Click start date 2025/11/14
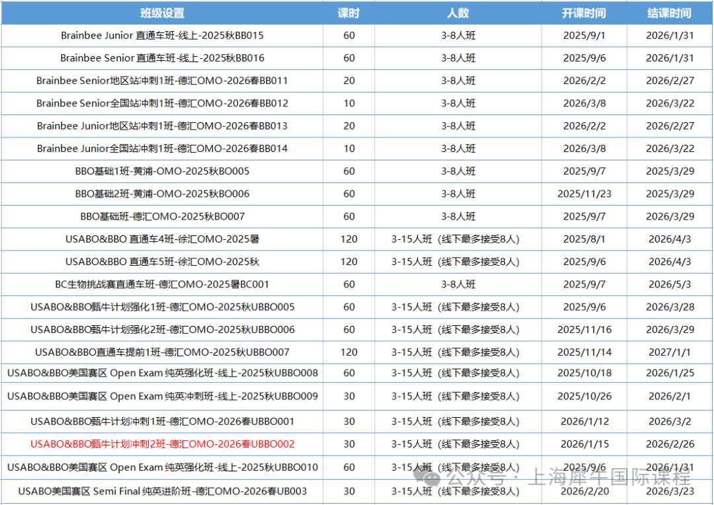The image size is (714, 505). (x=584, y=352)
